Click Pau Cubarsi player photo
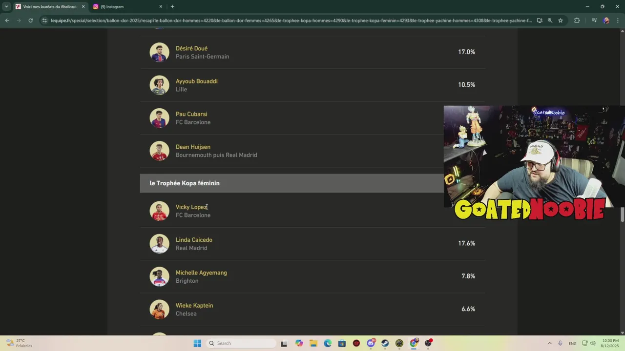 [x=159, y=118]
